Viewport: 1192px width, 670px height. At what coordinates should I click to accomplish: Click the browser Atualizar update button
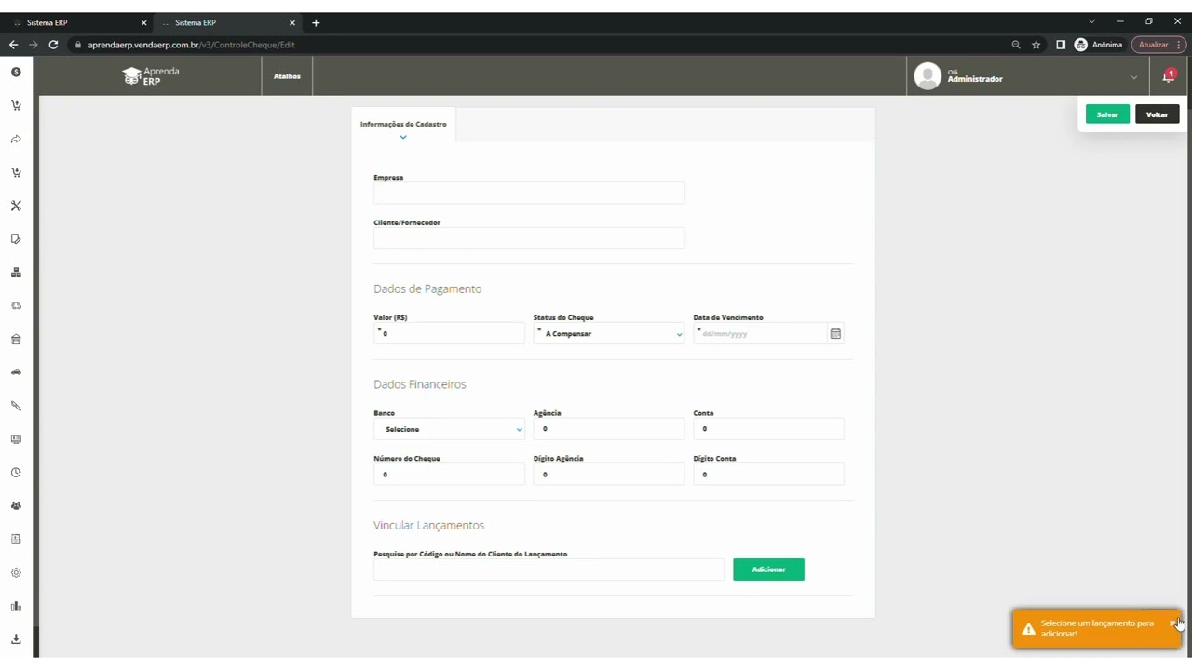1157,45
